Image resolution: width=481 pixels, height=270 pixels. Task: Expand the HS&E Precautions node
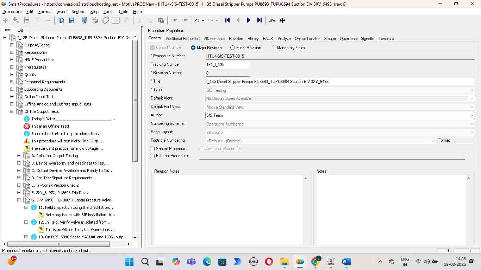click(12, 60)
